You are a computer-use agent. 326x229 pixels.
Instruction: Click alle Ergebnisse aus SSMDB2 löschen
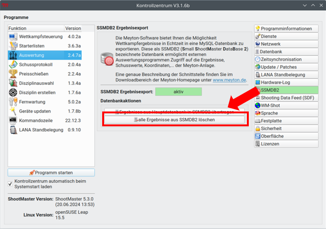[174, 119]
